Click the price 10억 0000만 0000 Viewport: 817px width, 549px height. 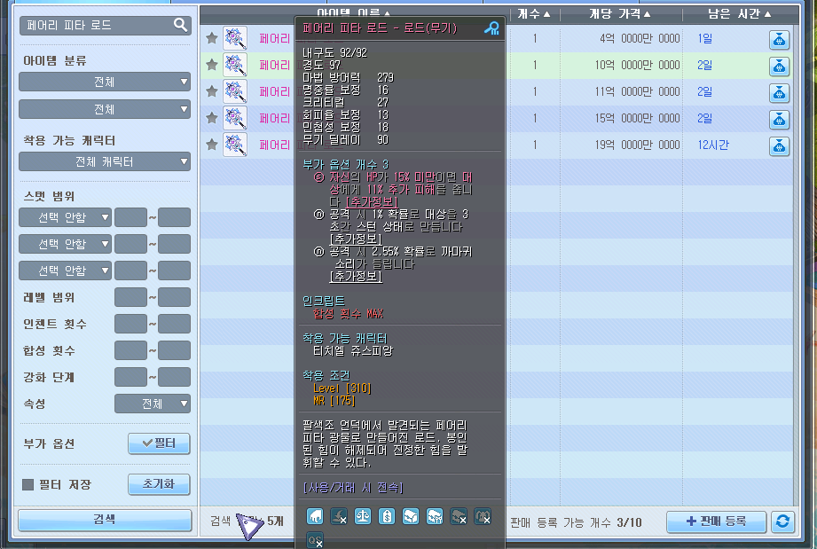point(637,65)
